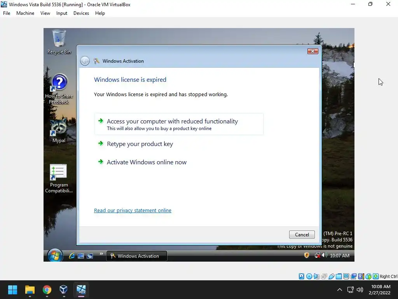
Task: Click VirtualBox mouse integration indicator
Action: pyautogui.click(x=368, y=276)
